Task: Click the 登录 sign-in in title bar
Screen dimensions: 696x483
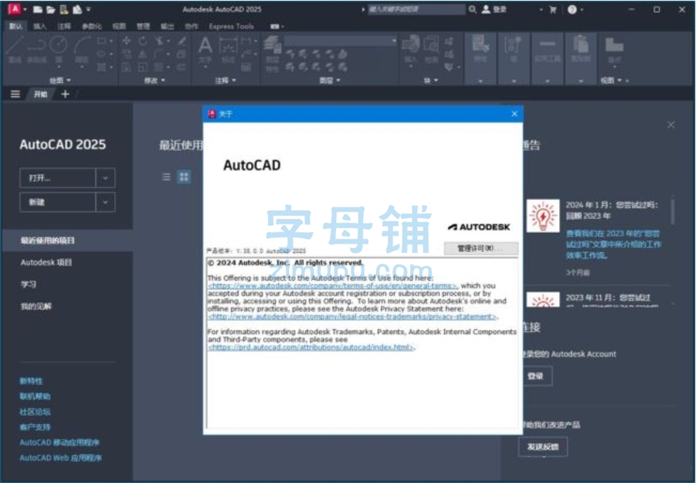Action: pos(494,9)
